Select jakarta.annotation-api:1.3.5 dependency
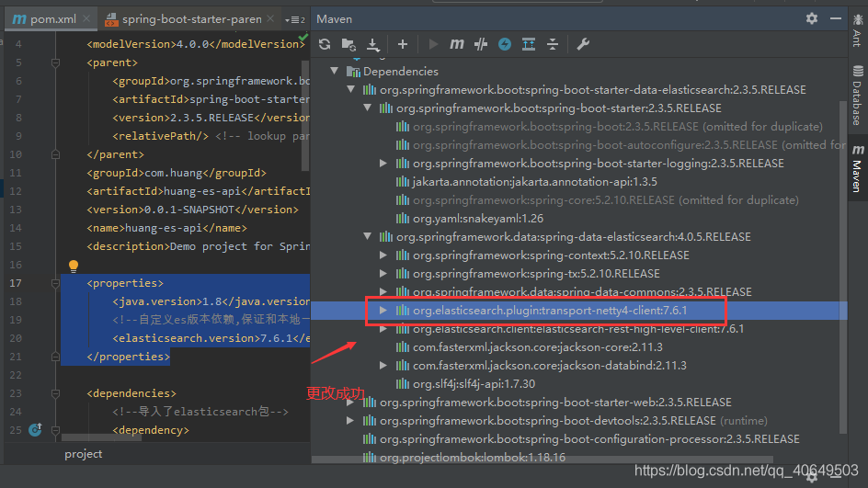 point(535,181)
